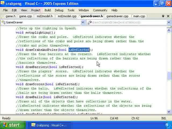Viewport: 172px width, 129px height.
Task: Click the comment "//crabs and poles themselves."
Action: (43, 45)
